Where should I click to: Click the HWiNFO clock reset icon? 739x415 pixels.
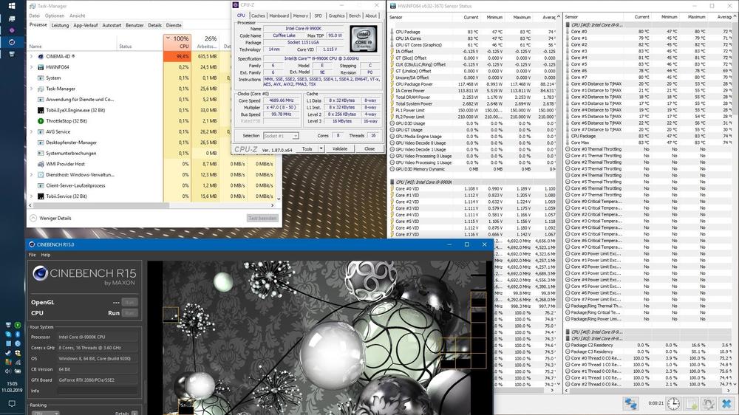[673, 404]
